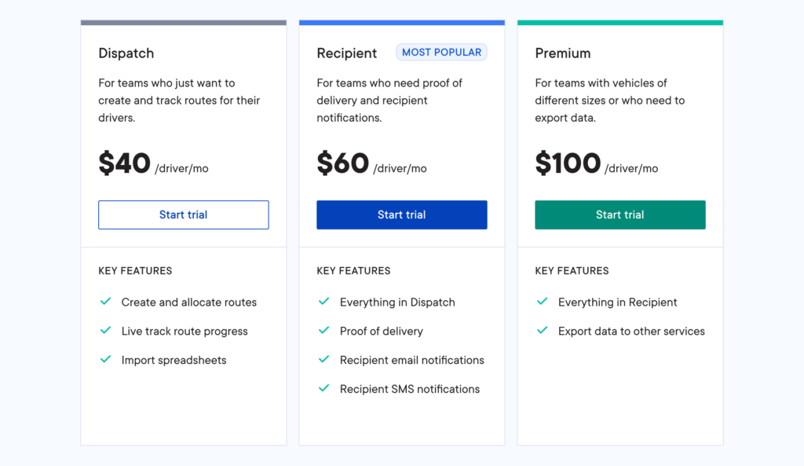Click the checkmark beside Proof of delivery

323,331
